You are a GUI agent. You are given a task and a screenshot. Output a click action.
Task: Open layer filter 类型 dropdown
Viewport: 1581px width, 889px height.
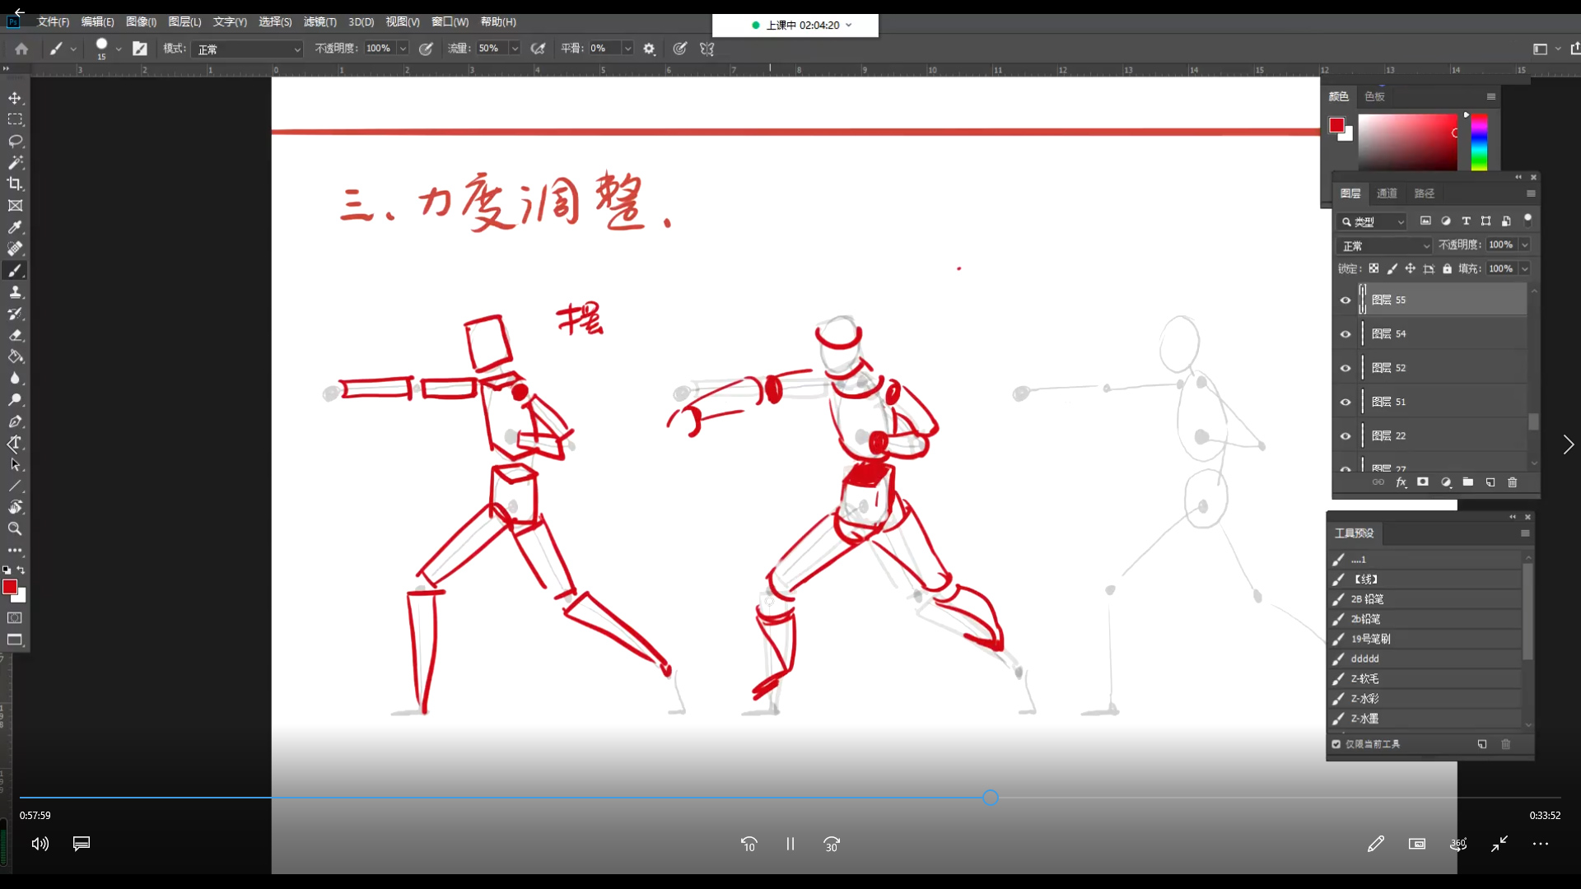1372,221
